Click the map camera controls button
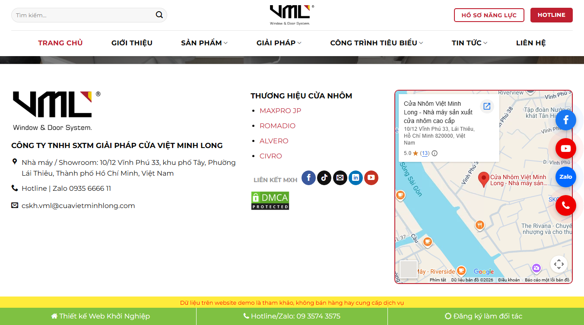584x325 pixels. point(559,264)
